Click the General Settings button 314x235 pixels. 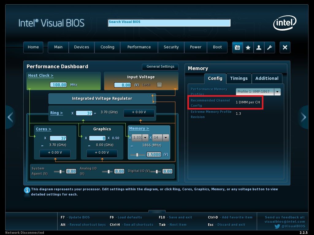160,67
